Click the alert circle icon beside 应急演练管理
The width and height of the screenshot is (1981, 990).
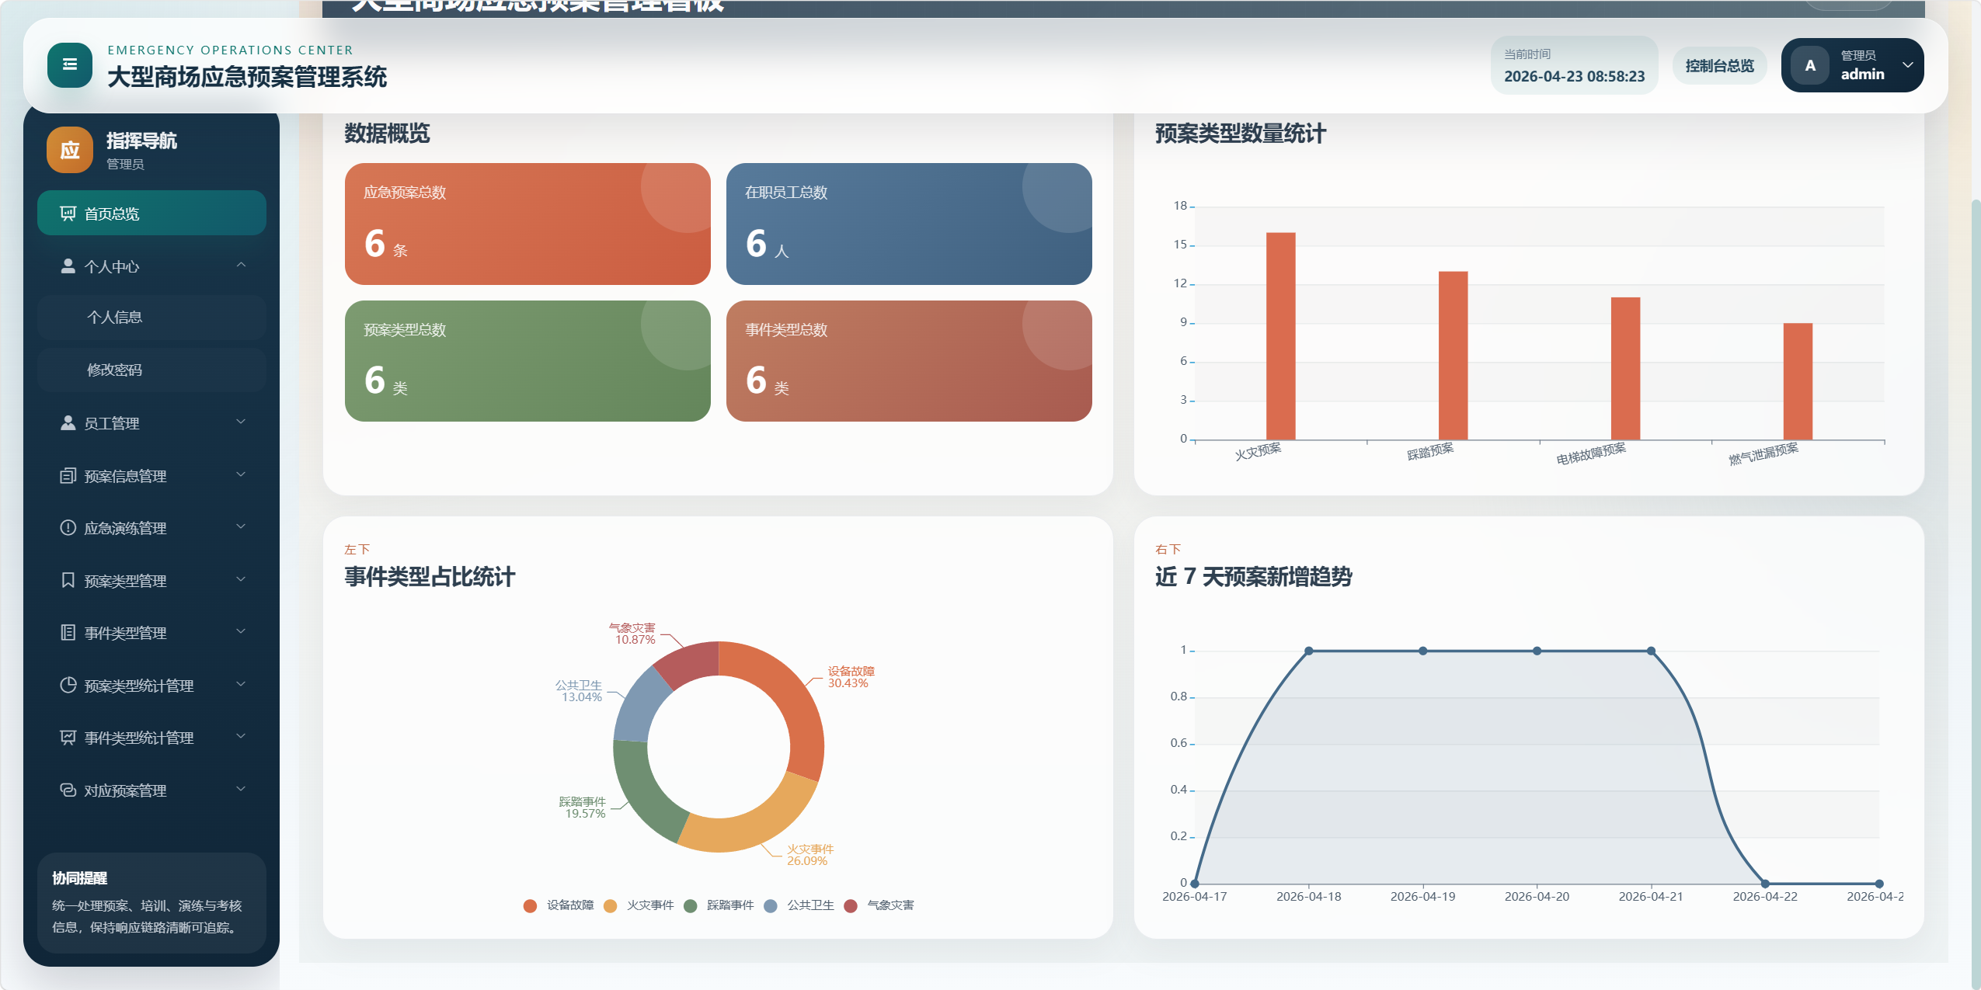pos(68,528)
